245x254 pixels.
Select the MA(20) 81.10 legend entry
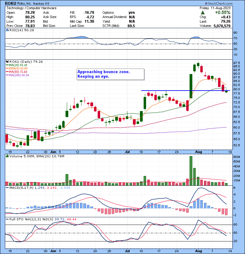click(x=17, y=65)
